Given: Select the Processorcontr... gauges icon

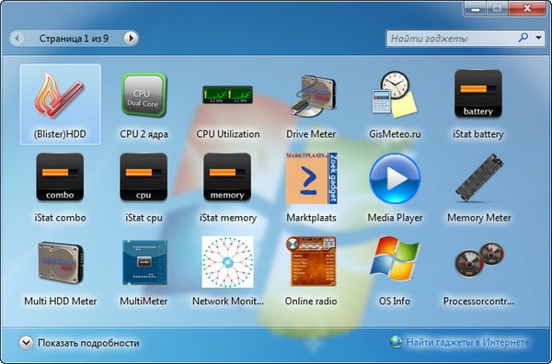Looking at the screenshot, I should coord(478,260).
